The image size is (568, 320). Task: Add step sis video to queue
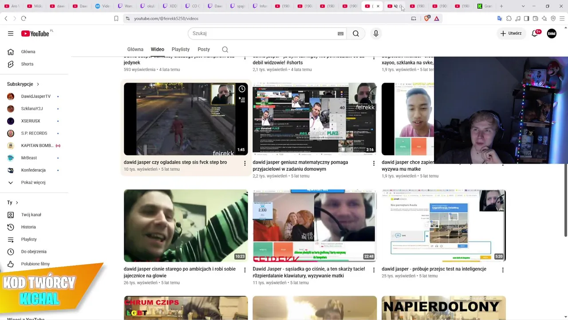point(242,100)
